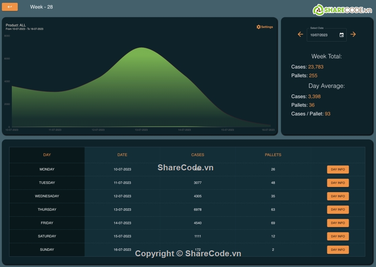Click the PALLETS column header
The image size is (376, 267).
[273, 155]
